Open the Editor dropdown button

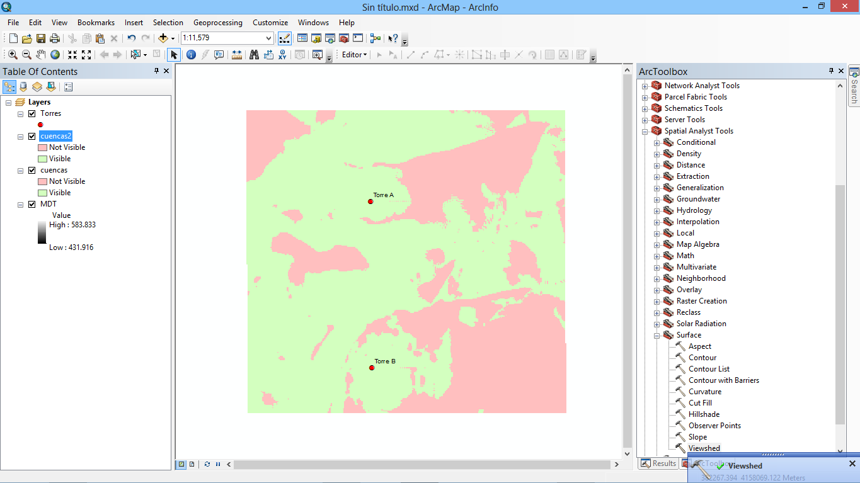(x=354, y=55)
